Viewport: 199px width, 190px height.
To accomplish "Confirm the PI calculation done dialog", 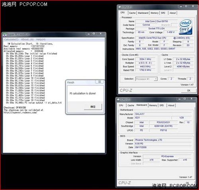I will click(x=93, y=107).
